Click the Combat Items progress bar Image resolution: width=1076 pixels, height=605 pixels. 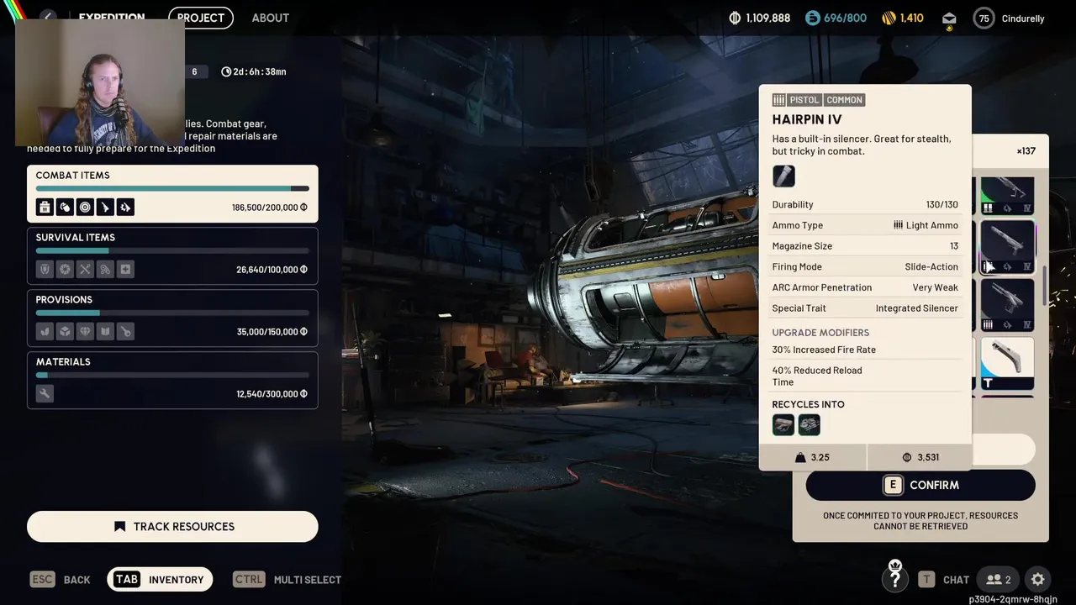coord(172,189)
